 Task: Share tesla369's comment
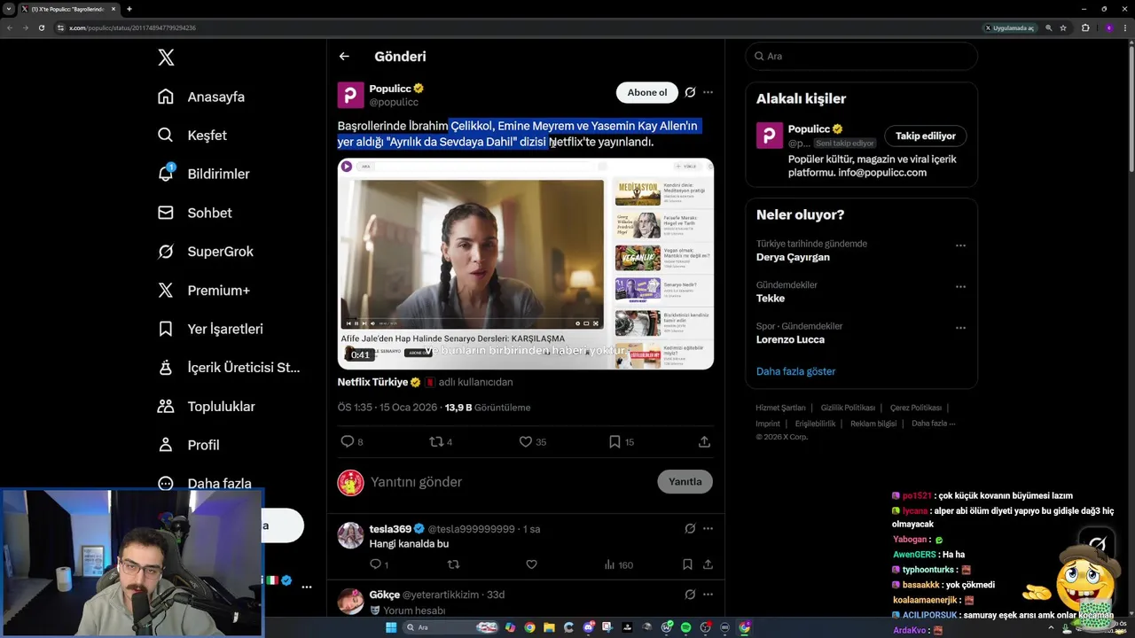point(708,564)
